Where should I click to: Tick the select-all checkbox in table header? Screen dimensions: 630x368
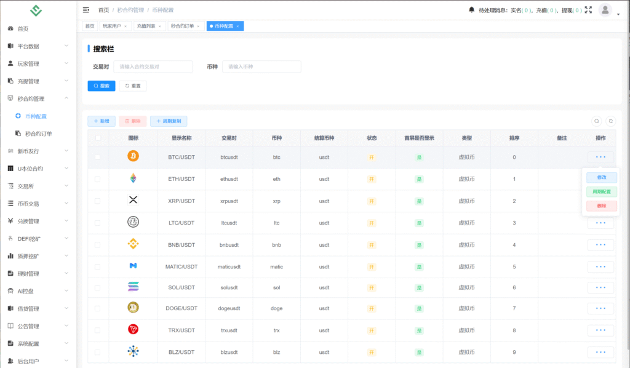click(x=98, y=138)
